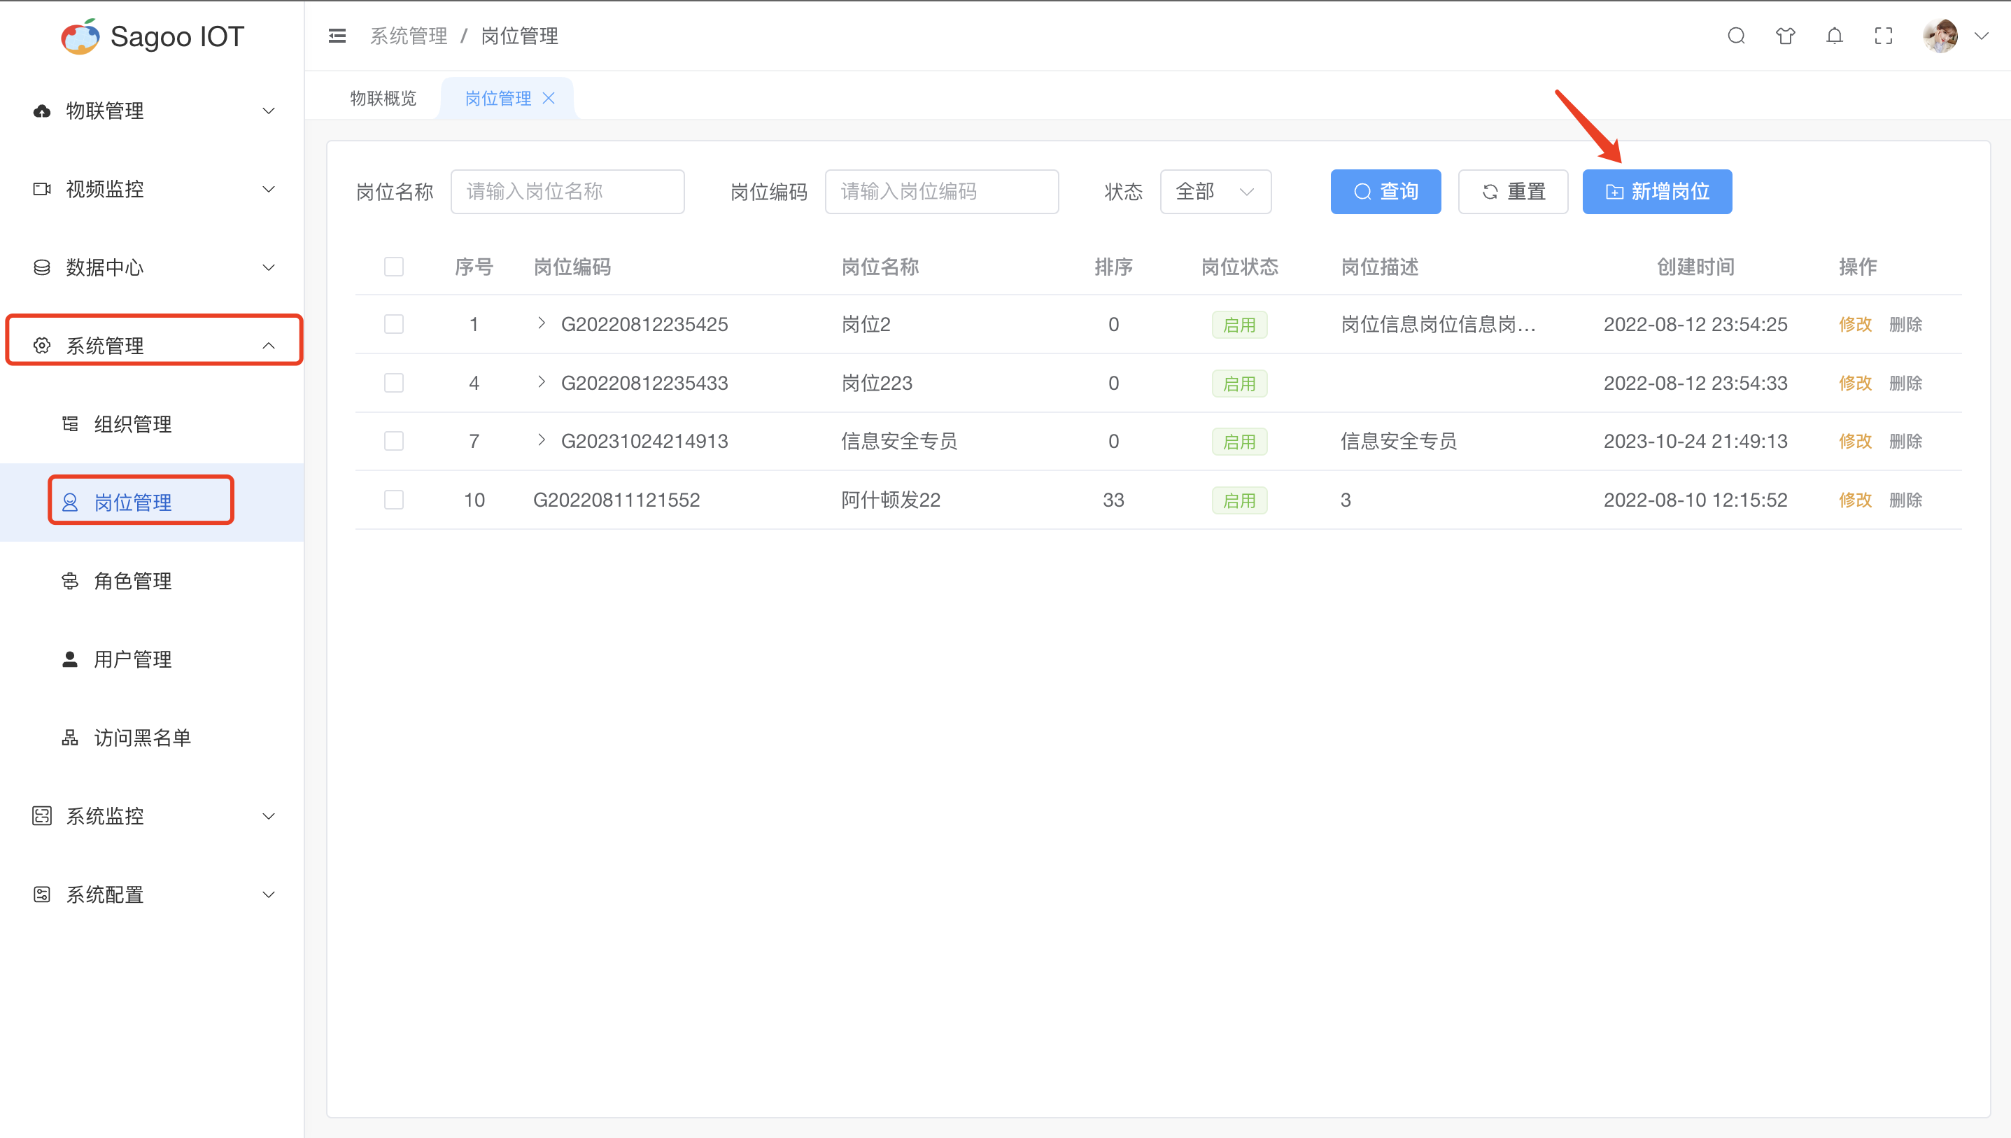Click the 查询 search button

coord(1385,192)
